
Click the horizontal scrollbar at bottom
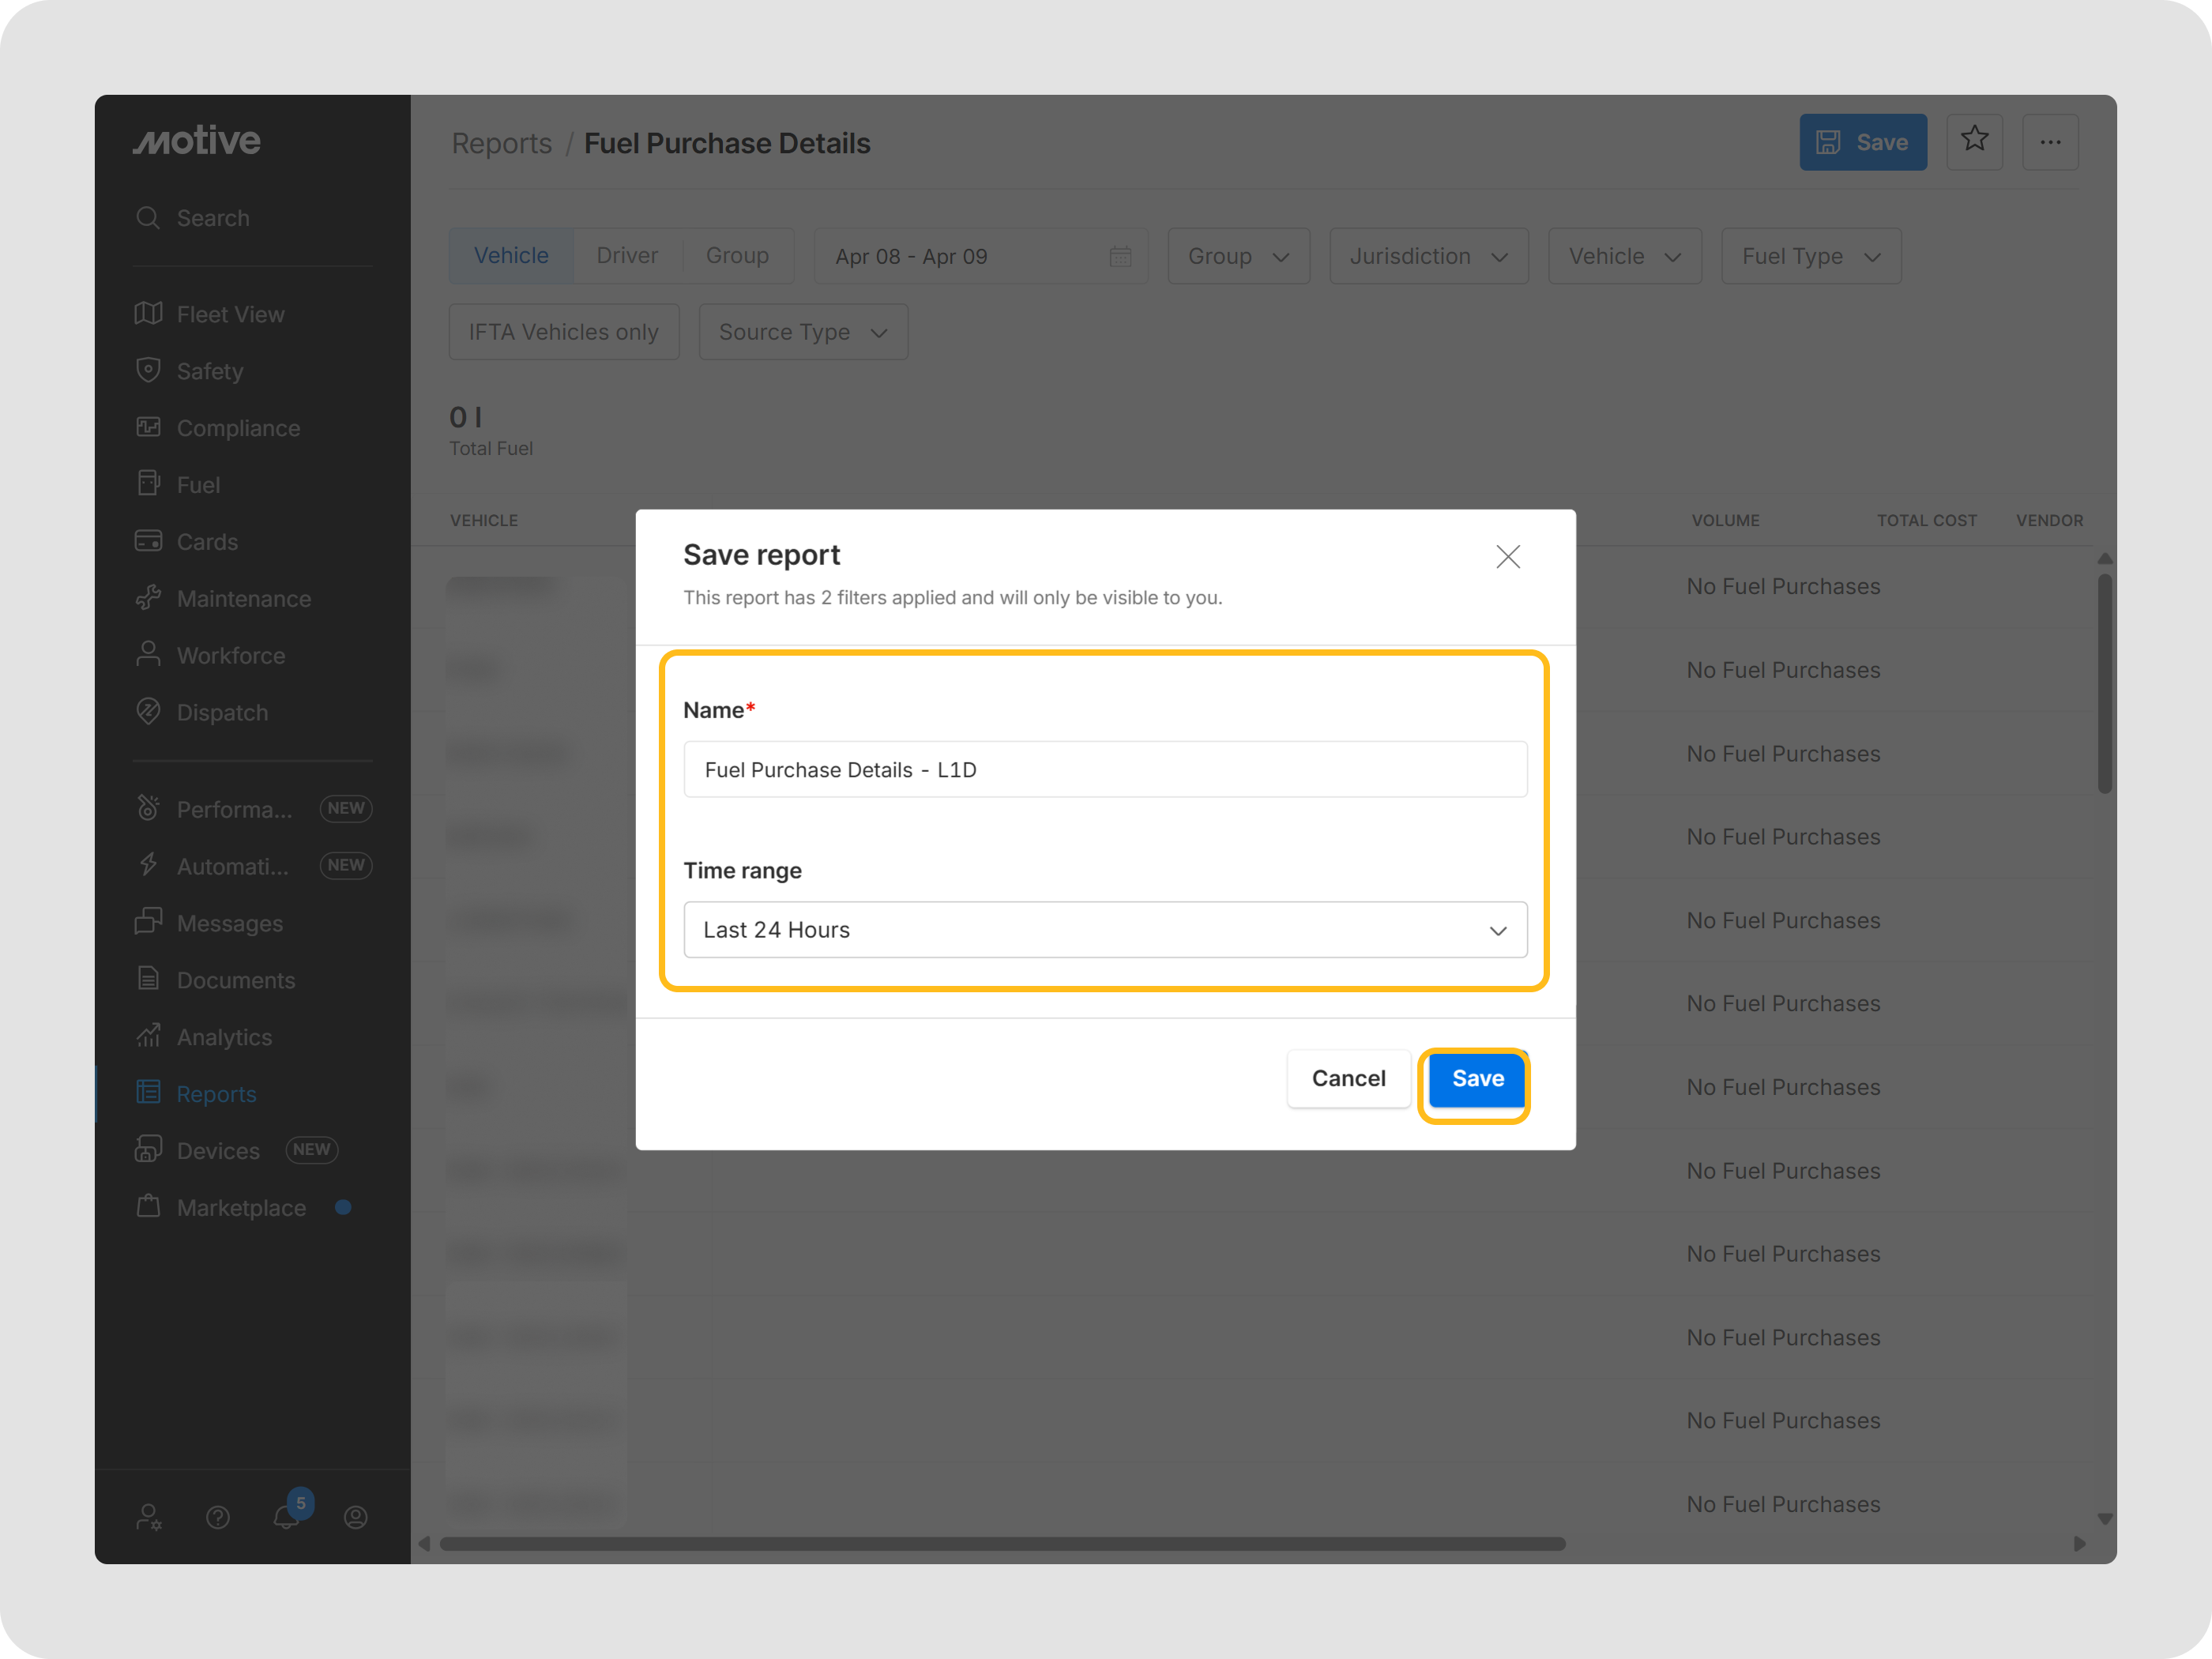[1000, 1543]
